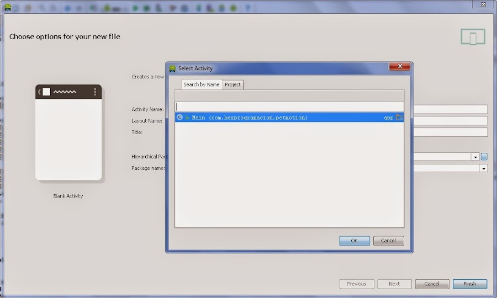Click the Android Studio icon in the wizard title bar
Image resolution: width=497 pixels, height=298 pixels.
click(x=8, y=7)
